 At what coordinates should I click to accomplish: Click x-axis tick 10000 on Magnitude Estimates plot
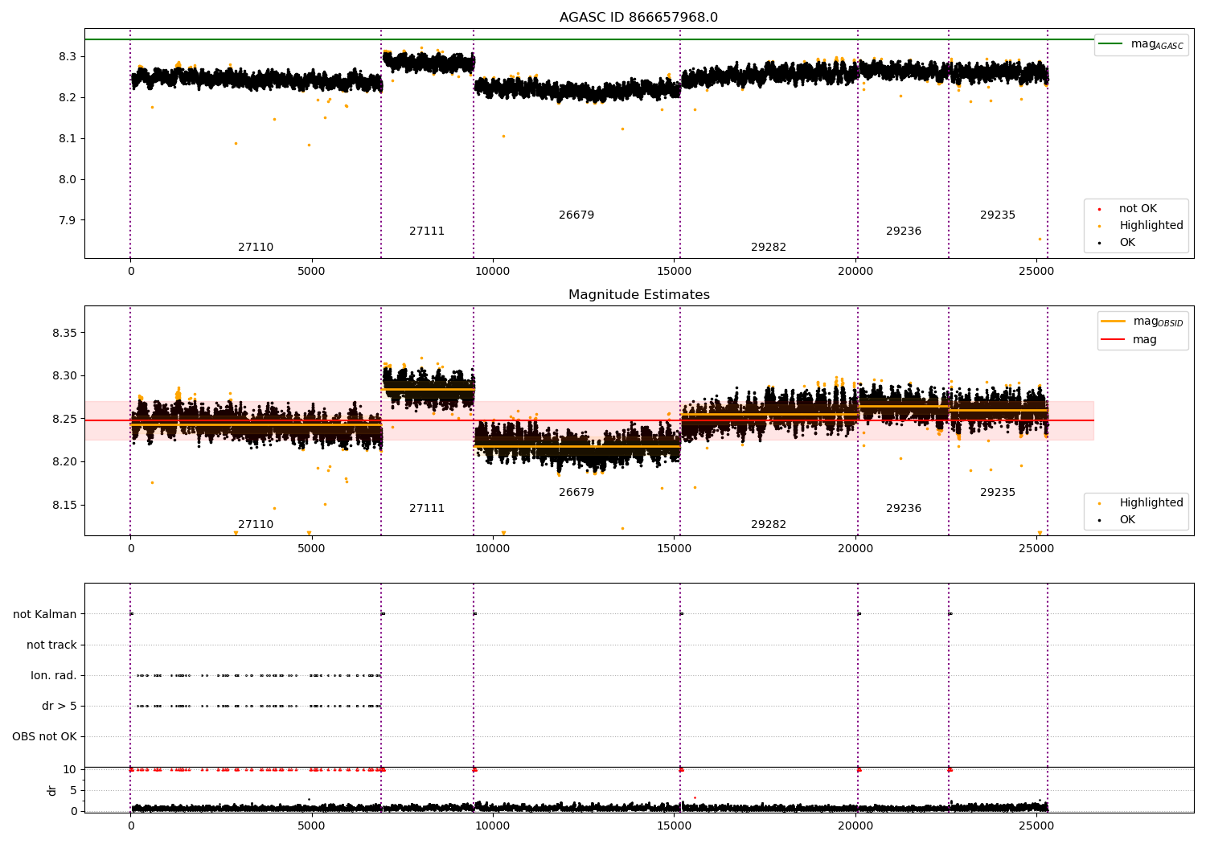coord(493,549)
